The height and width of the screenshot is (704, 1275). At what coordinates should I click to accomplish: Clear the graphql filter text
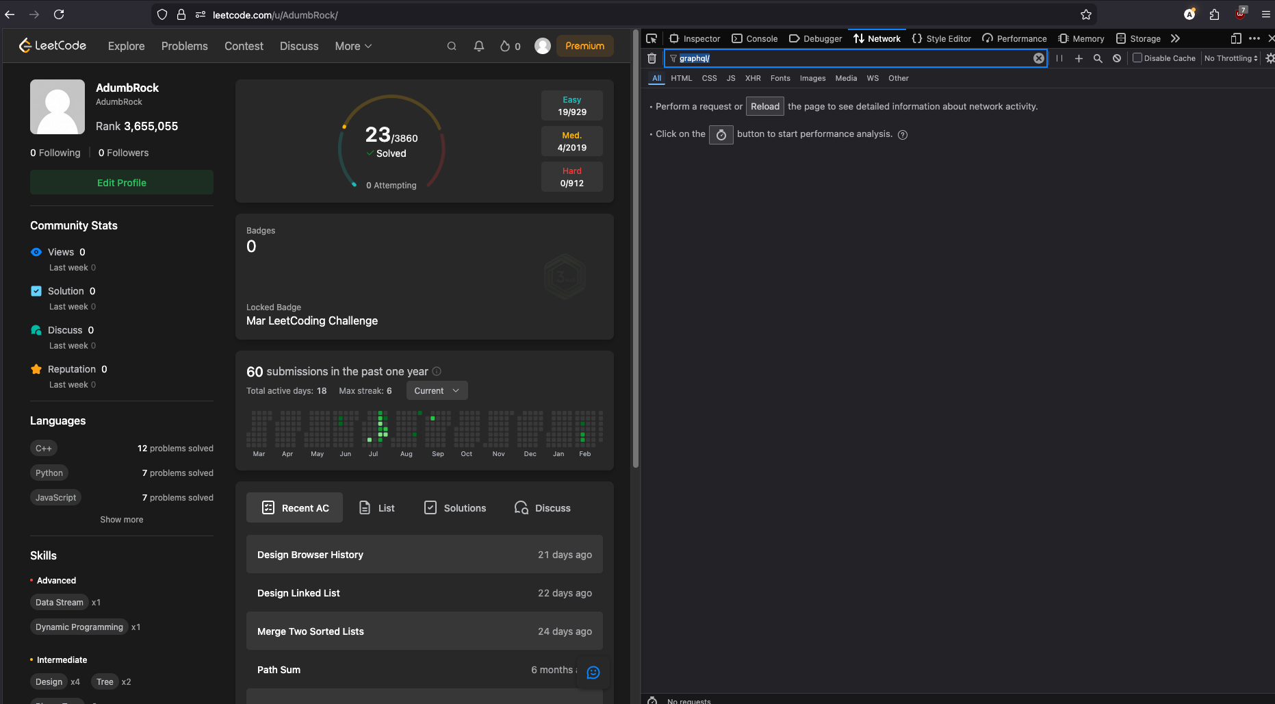click(1039, 58)
